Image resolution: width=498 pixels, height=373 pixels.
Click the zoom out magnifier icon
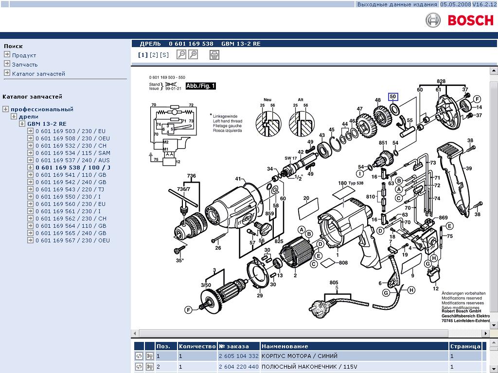coord(181,54)
